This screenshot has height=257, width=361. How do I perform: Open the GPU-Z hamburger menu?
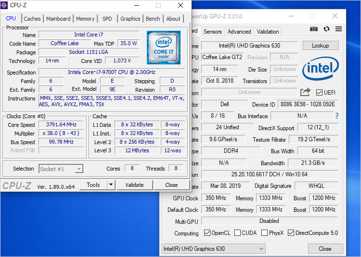coord(338,29)
